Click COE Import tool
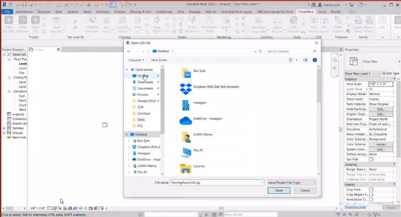 (x=313, y=24)
